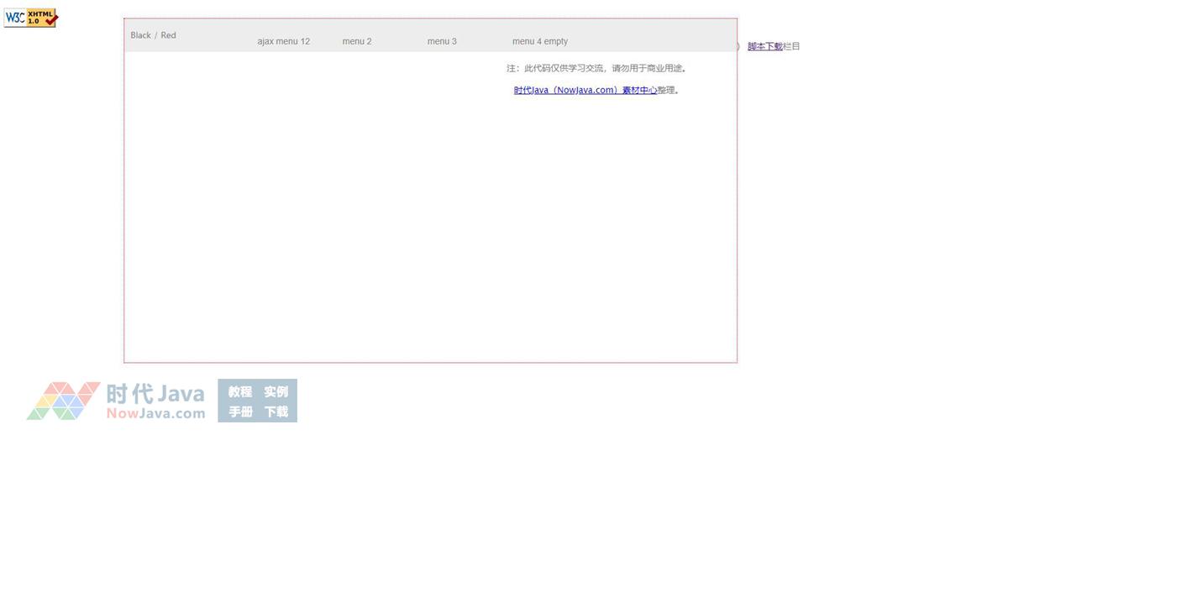The image size is (1197, 603).
Task: Click the W3C XHTML 1.0 validation badge
Action: coord(30,18)
